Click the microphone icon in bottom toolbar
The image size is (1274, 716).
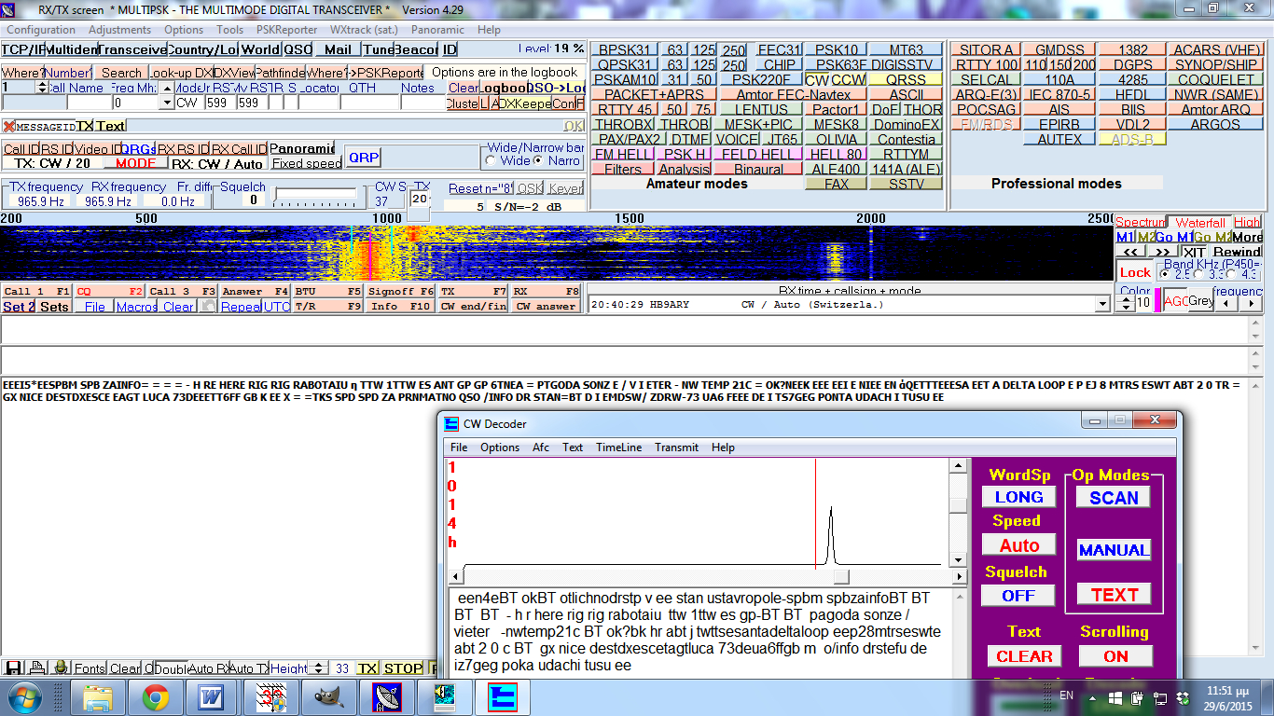tap(61, 668)
